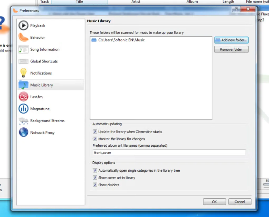
Task: Click Remove folder button
Action: tap(232, 49)
